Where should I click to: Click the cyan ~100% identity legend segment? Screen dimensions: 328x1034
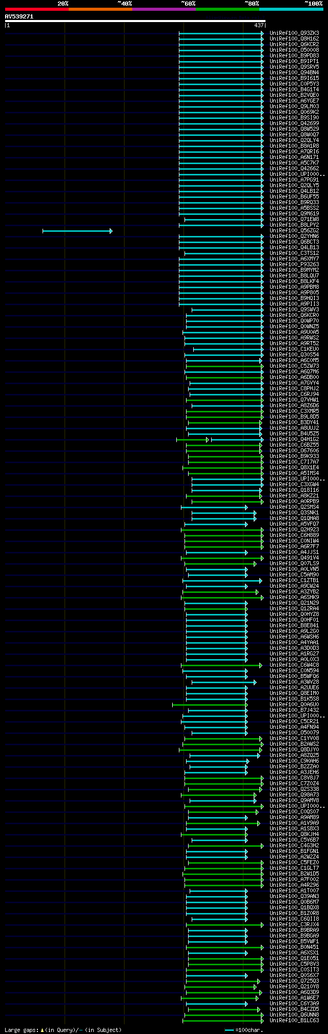coord(291,9)
